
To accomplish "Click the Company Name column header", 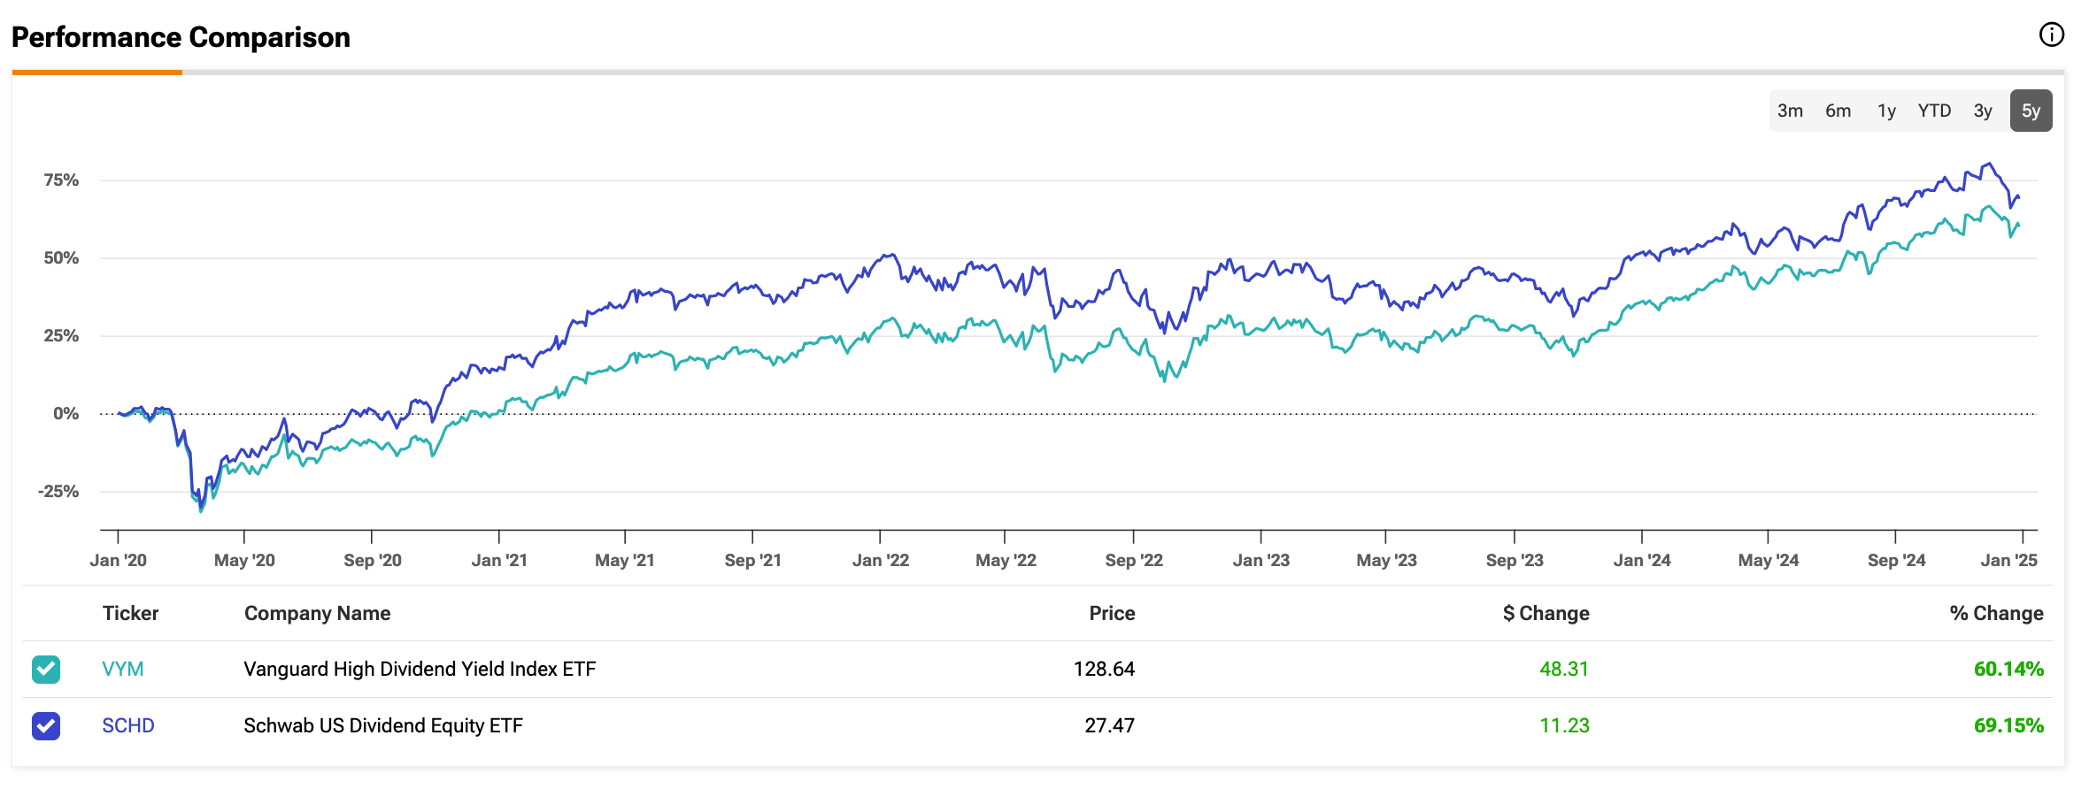I will (x=318, y=614).
